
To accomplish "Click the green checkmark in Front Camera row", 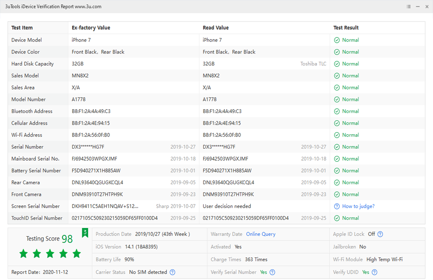I will click(x=337, y=194).
